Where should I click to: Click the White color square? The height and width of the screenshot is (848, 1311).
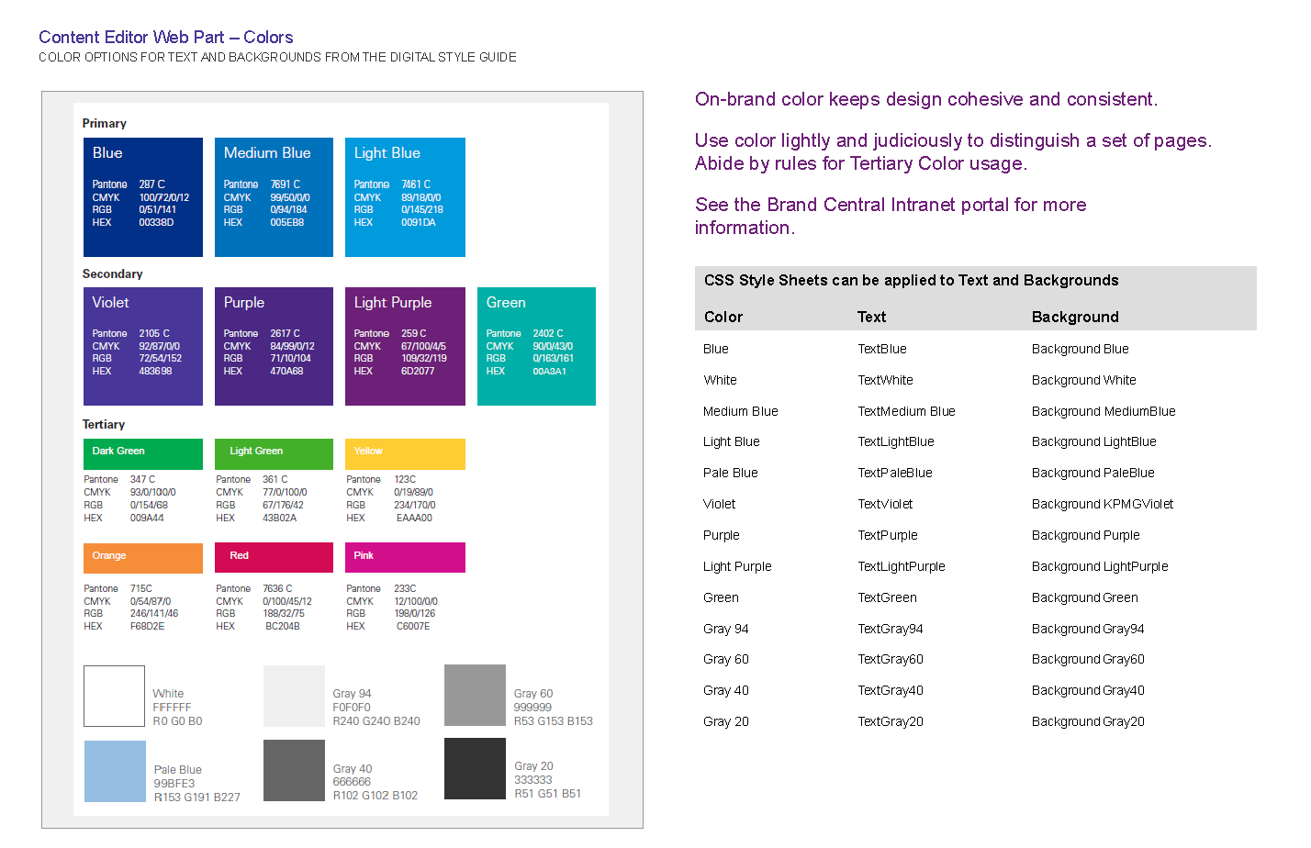pos(114,696)
